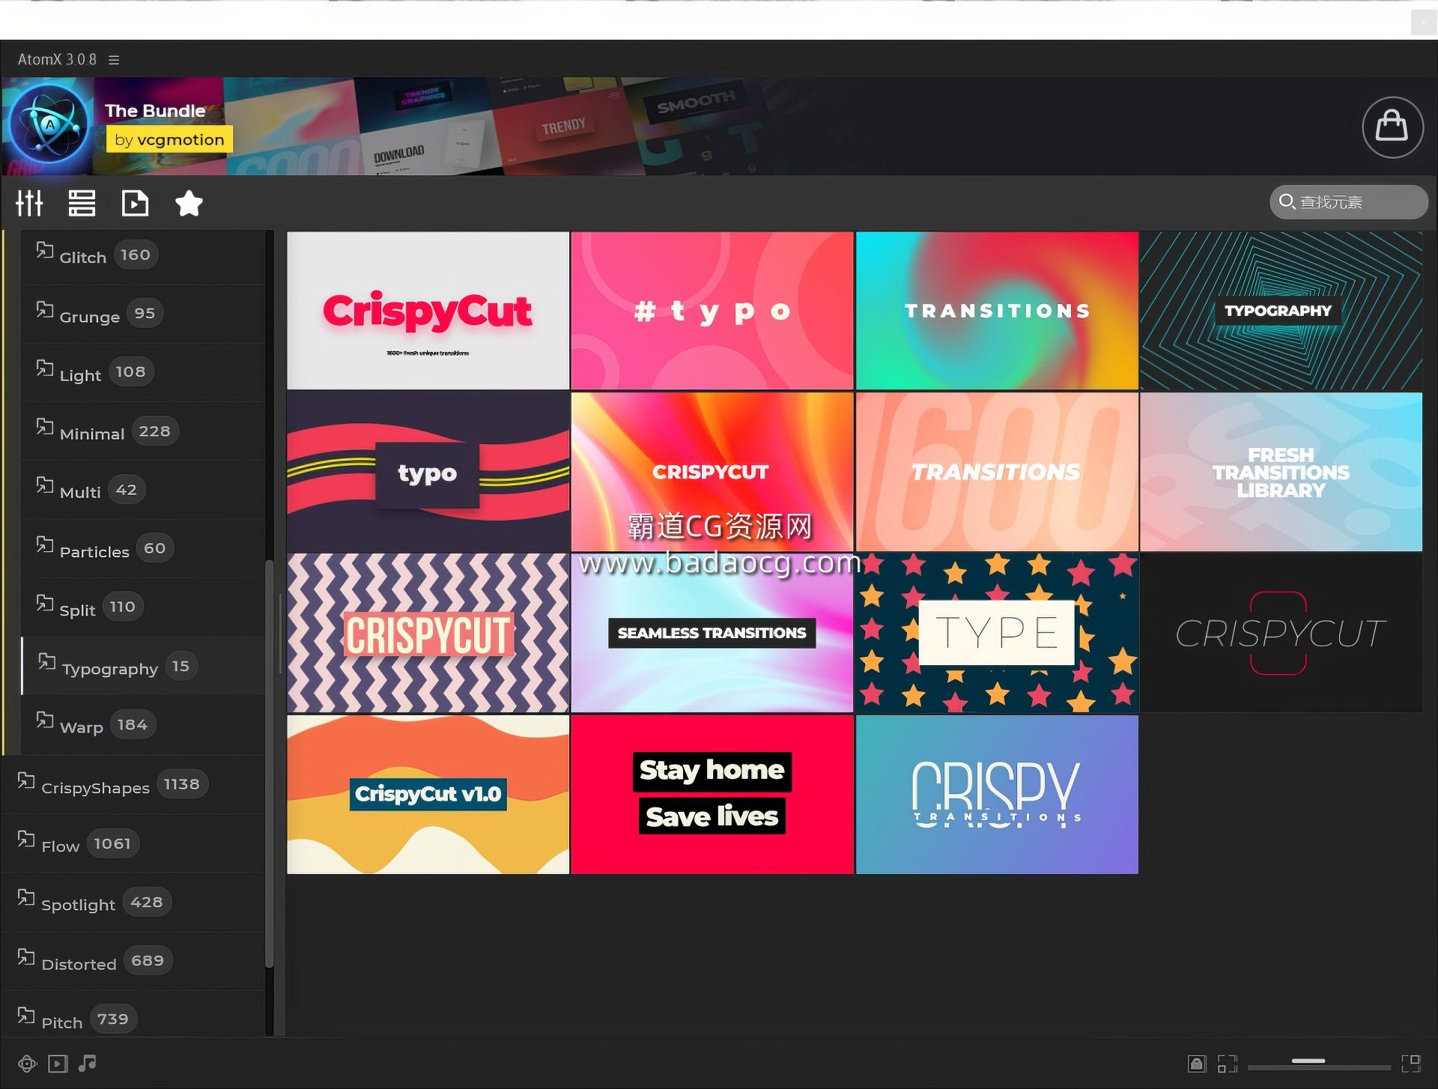1438x1089 pixels.
Task: Click the folder icon beside Warp
Action: [45, 721]
